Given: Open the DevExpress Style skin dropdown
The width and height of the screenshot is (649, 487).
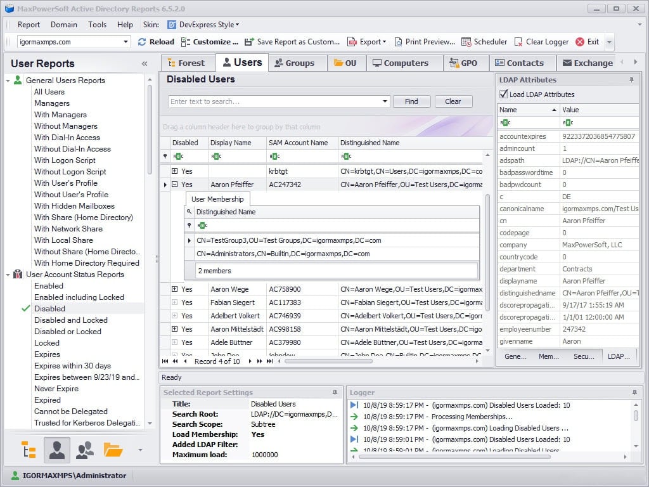Looking at the screenshot, I should click(203, 25).
